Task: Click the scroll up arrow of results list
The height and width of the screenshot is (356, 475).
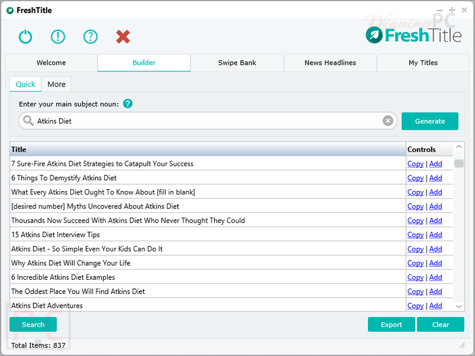Action: coord(459,147)
